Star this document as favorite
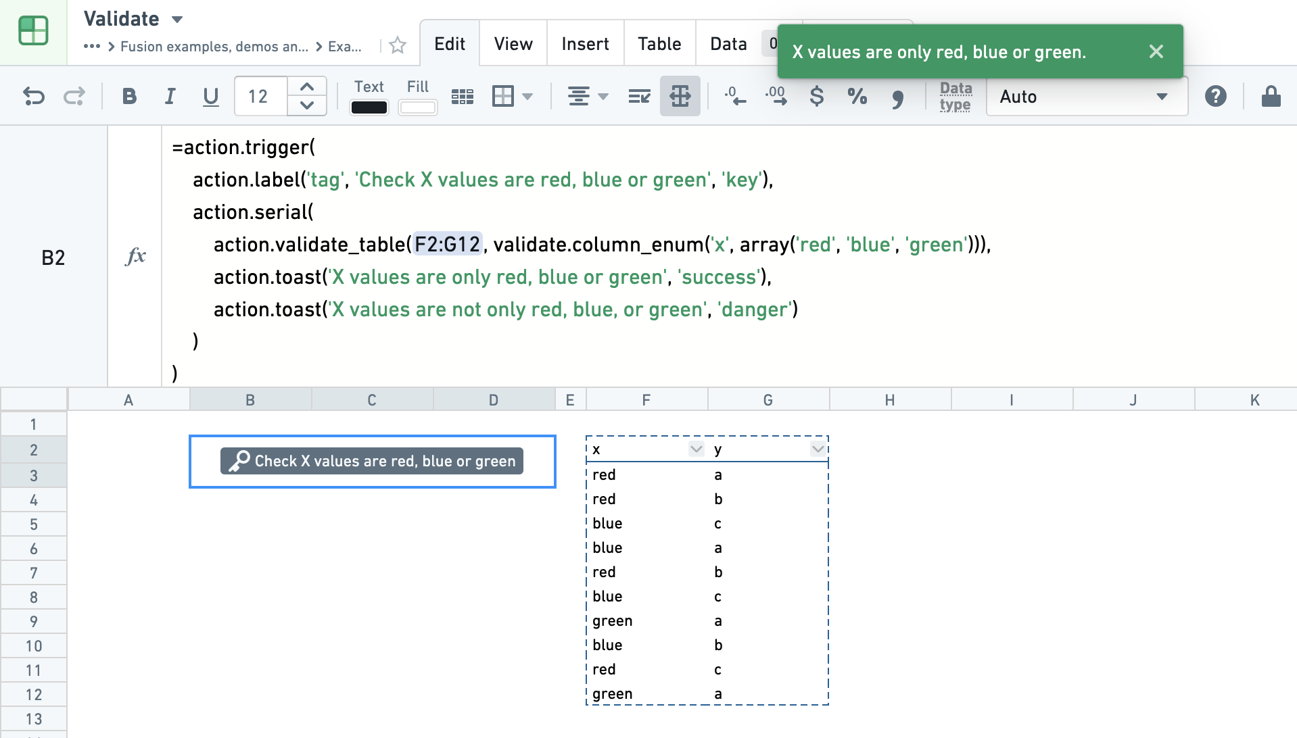The image size is (1297, 738). coord(398,45)
